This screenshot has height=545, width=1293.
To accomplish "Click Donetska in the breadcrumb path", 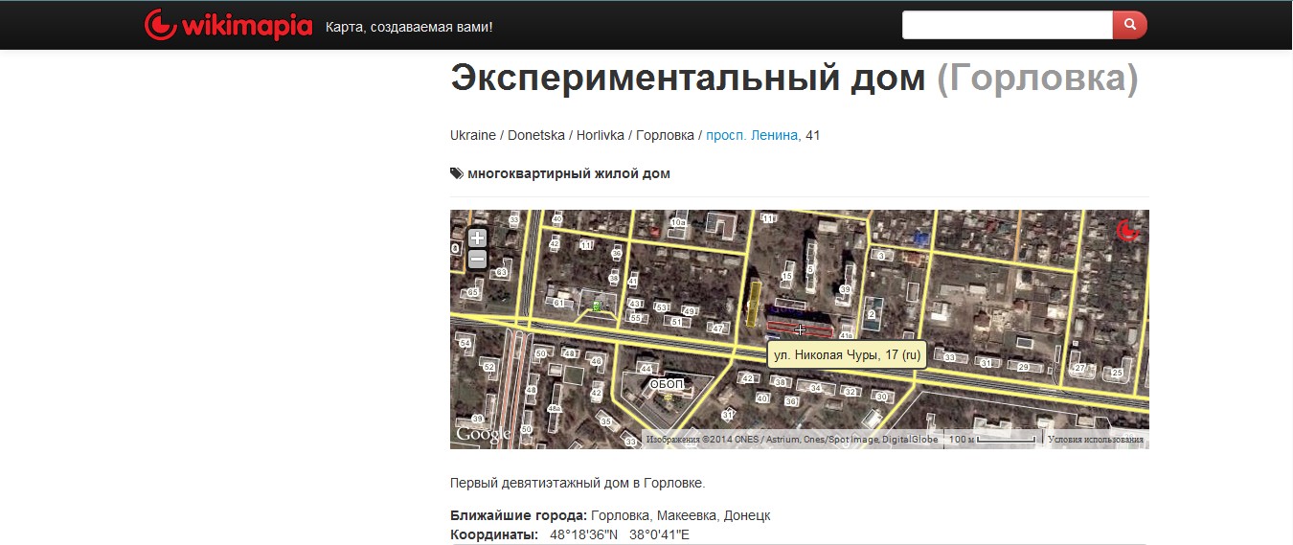I will (x=536, y=135).
